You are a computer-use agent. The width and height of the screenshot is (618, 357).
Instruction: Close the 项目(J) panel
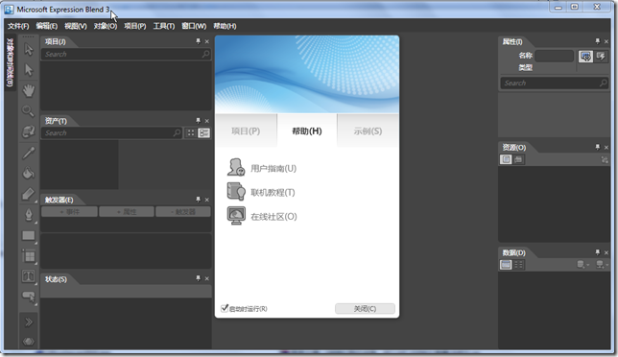[207, 41]
